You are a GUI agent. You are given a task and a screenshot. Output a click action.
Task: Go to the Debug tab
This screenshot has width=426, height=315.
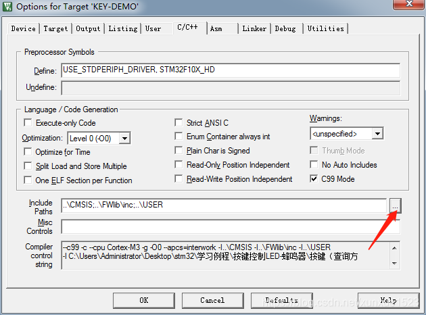[285, 28]
